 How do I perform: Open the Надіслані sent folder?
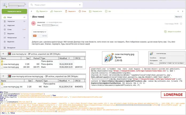(14, 25)
